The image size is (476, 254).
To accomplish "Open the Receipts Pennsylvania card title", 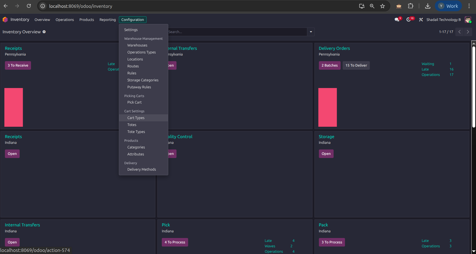I will pos(13,48).
